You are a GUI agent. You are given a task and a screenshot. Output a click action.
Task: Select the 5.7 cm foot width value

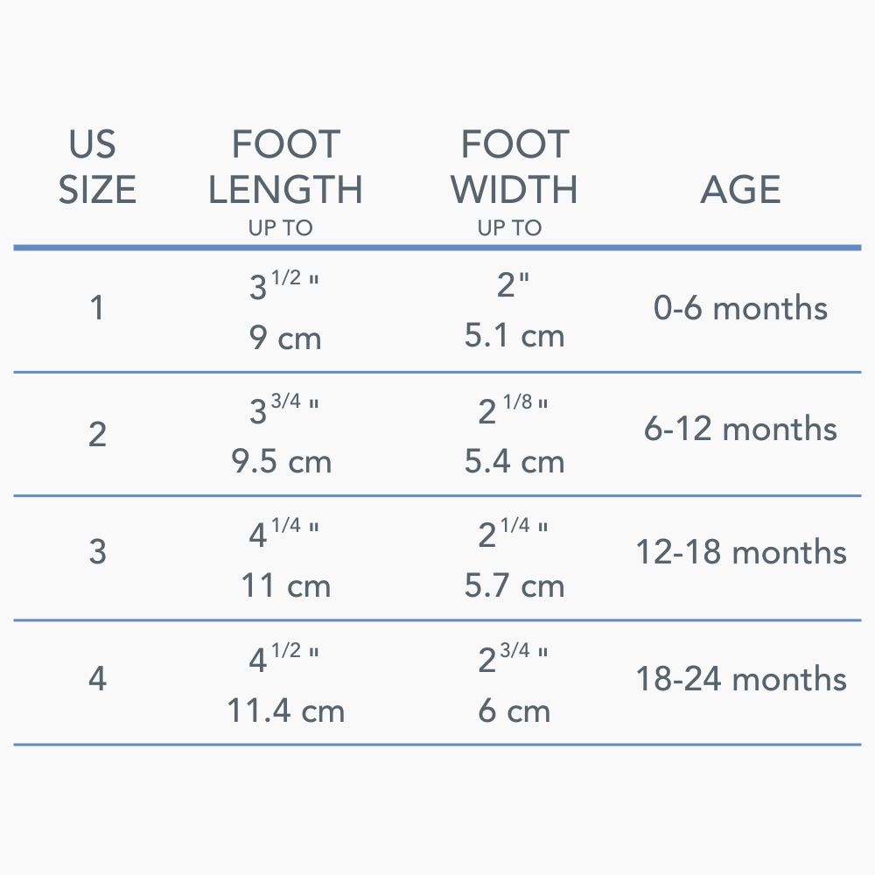[514, 585]
